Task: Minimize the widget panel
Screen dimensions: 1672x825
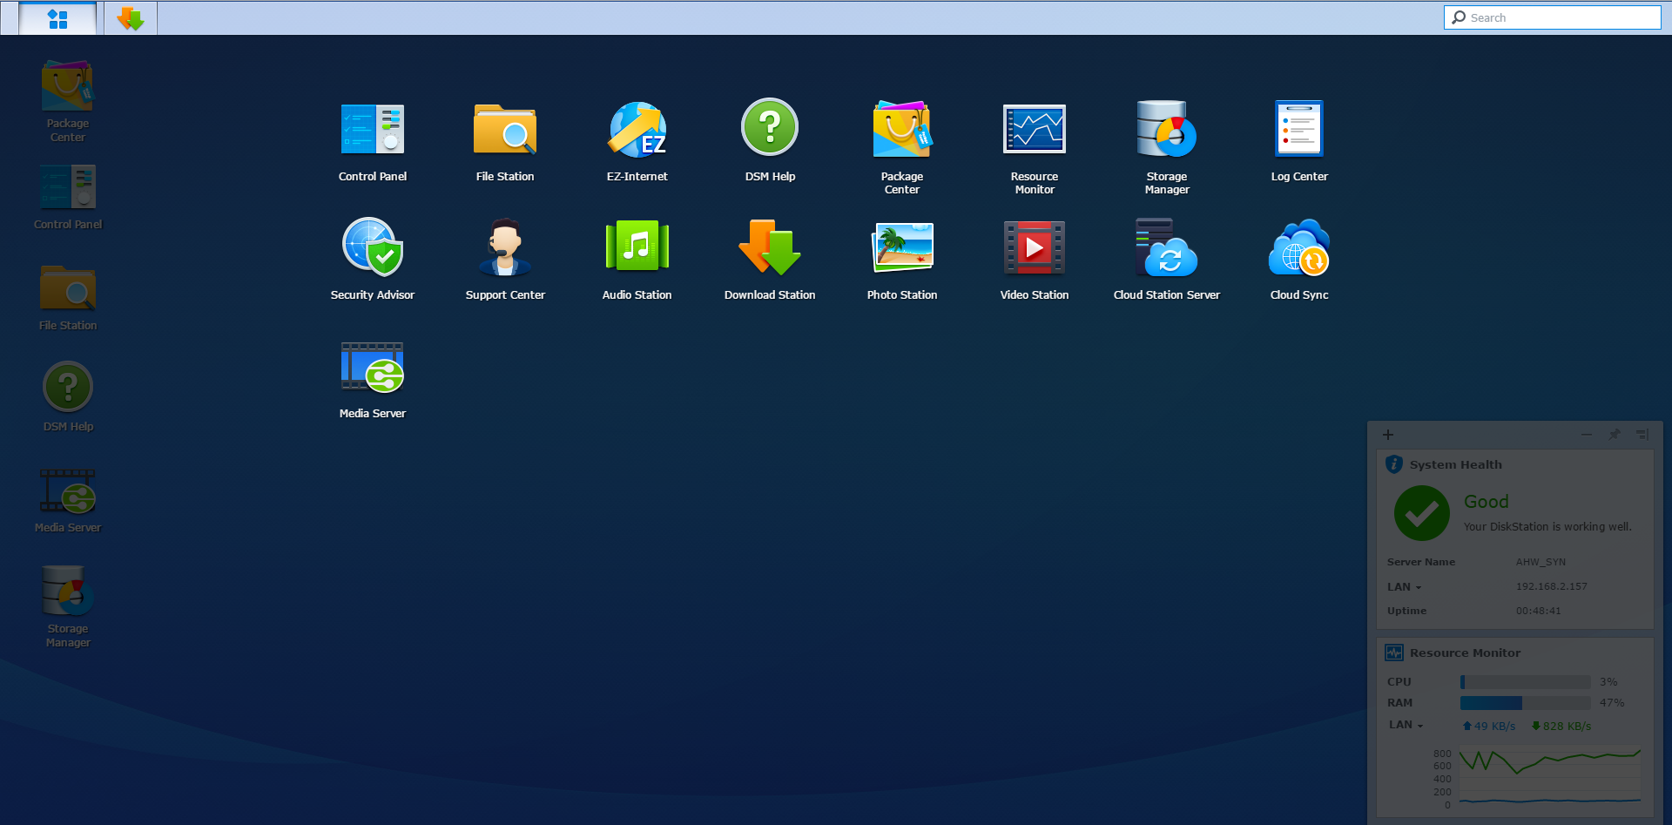Action: tap(1587, 435)
